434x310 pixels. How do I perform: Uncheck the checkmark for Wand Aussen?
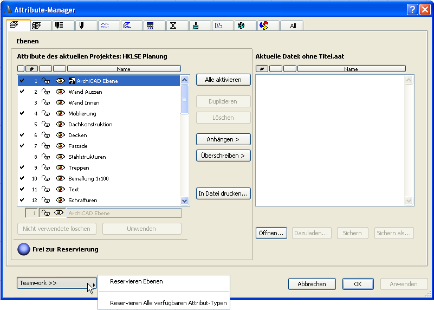[x=22, y=92]
